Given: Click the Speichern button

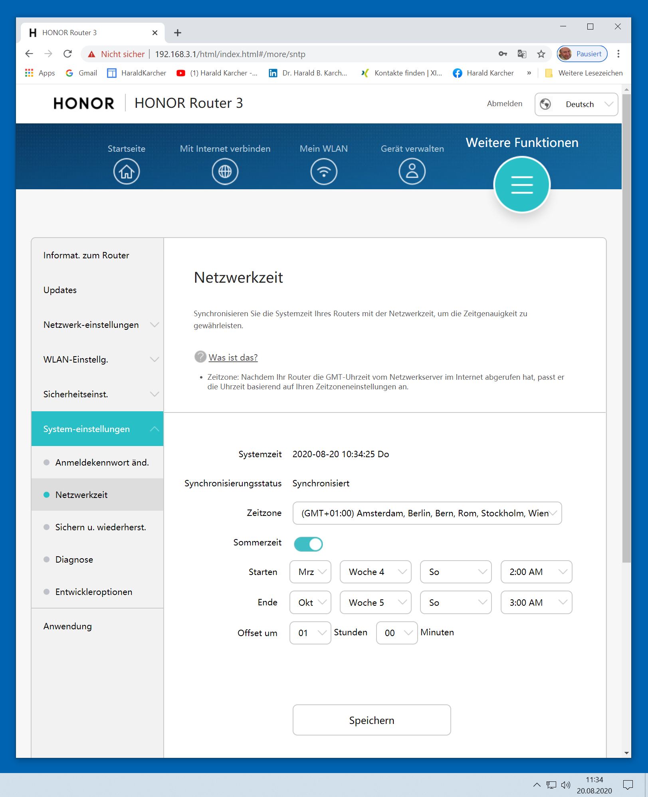Looking at the screenshot, I should pos(372,720).
